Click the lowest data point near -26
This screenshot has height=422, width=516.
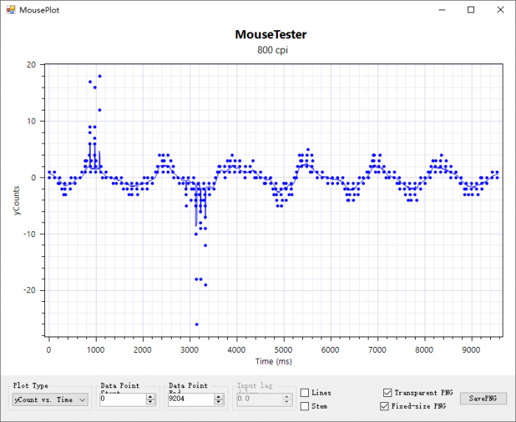click(x=197, y=324)
